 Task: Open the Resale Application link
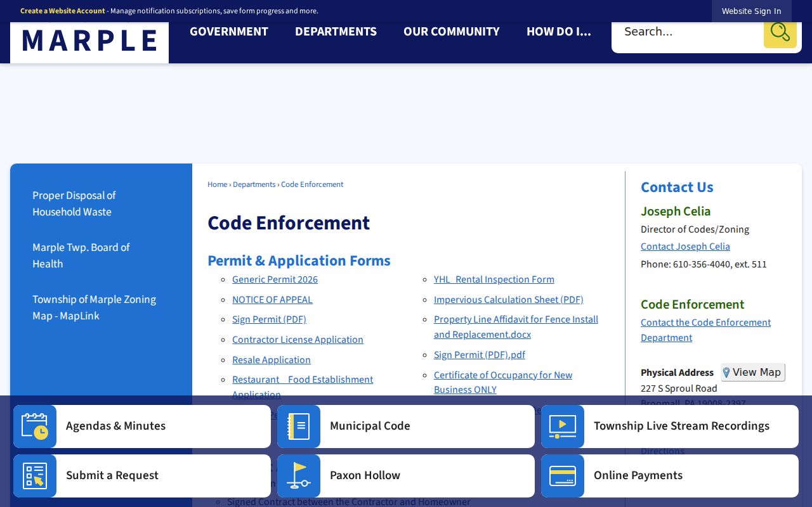pyautogui.click(x=272, y=360)
